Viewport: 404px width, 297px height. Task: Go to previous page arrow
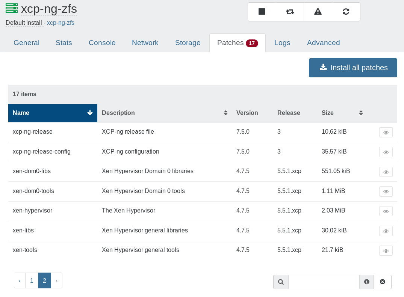click(x=20, y=280)
